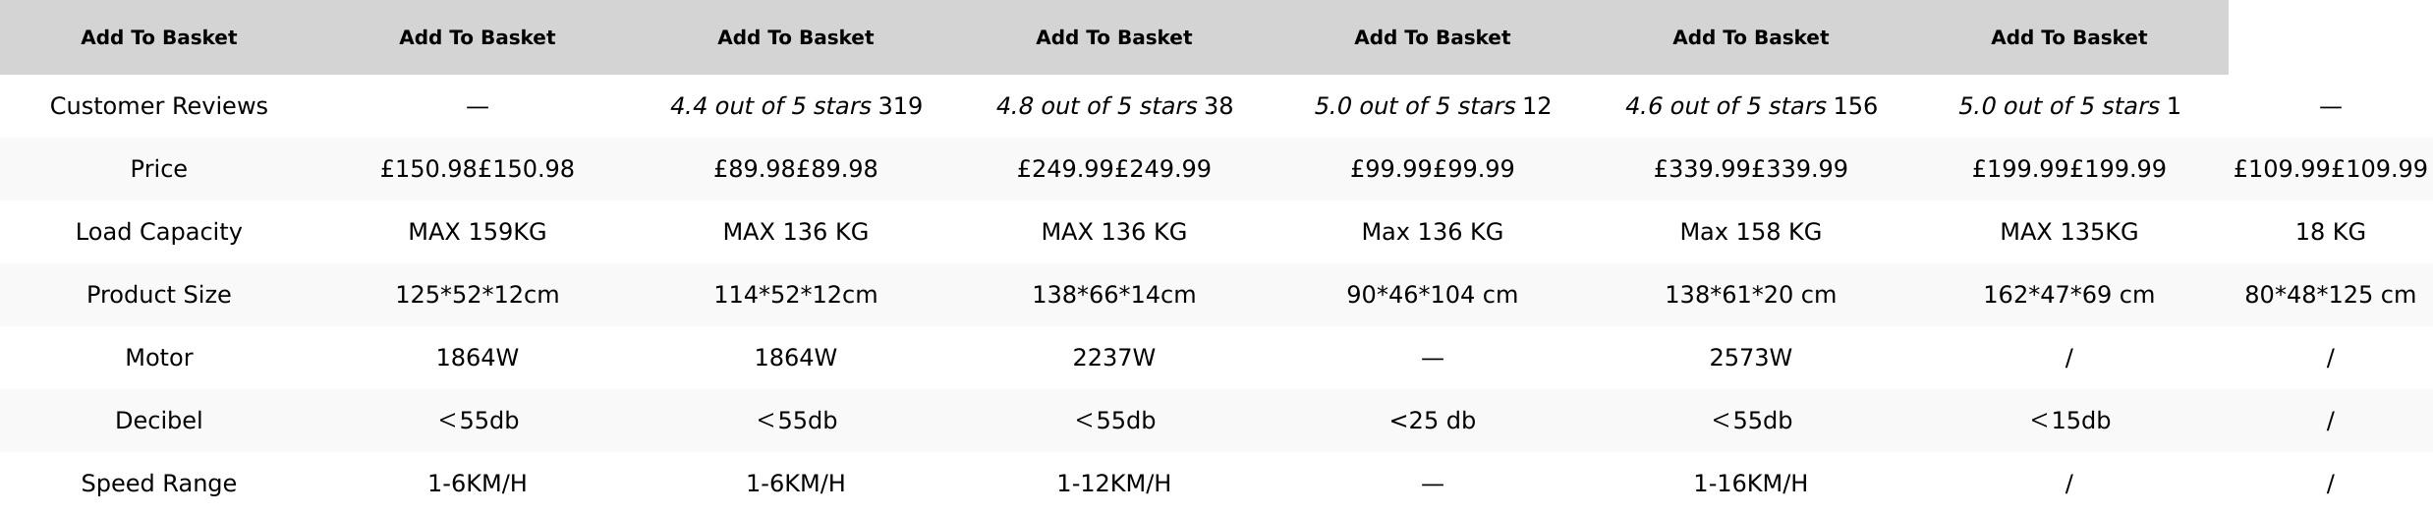The image size is (2433, 515).
Task: Add the £199.99 product to basket
Action: click(2068, 37)
